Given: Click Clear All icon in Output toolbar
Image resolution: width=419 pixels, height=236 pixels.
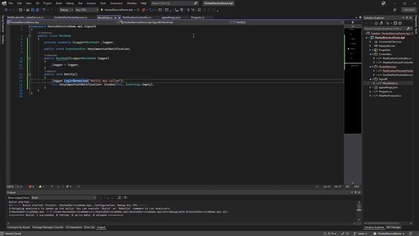Looking at the screenshot, I should (x=119, y=197).
